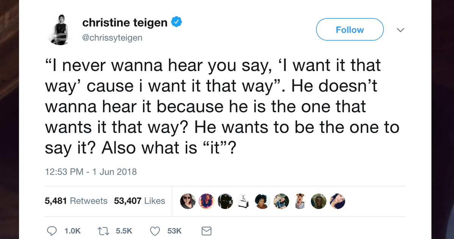
Task: Select the dog-filter selfie liker avatar
Action: click(x=300, y=201)
